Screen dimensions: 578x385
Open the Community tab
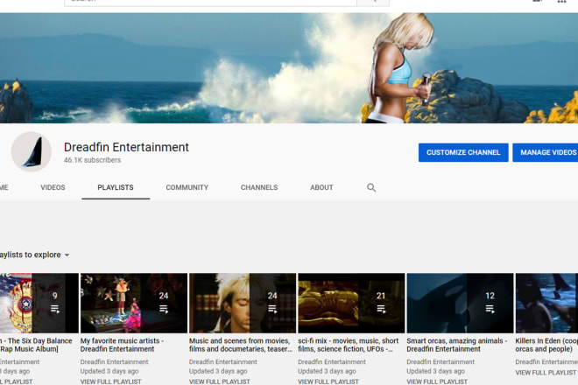pyautogui.click(x=187, y=187)
